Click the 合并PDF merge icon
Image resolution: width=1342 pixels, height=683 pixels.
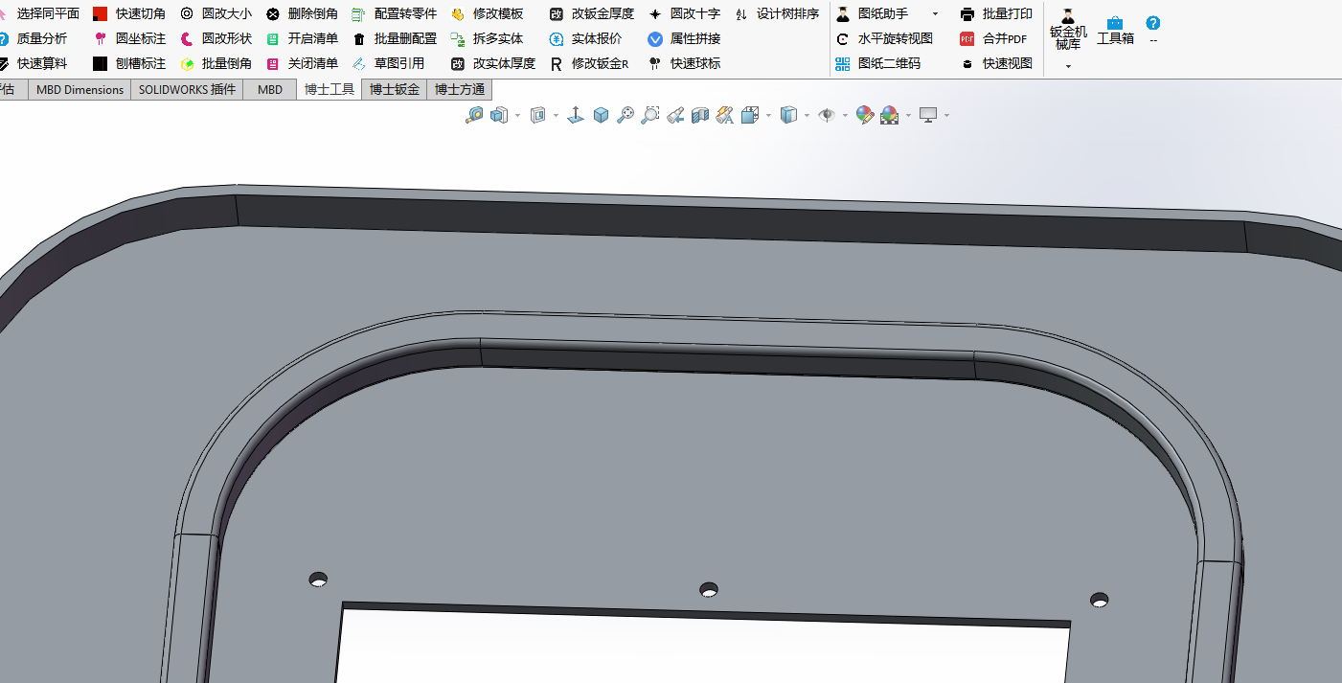pyautogui.click(x=967, y=39)
